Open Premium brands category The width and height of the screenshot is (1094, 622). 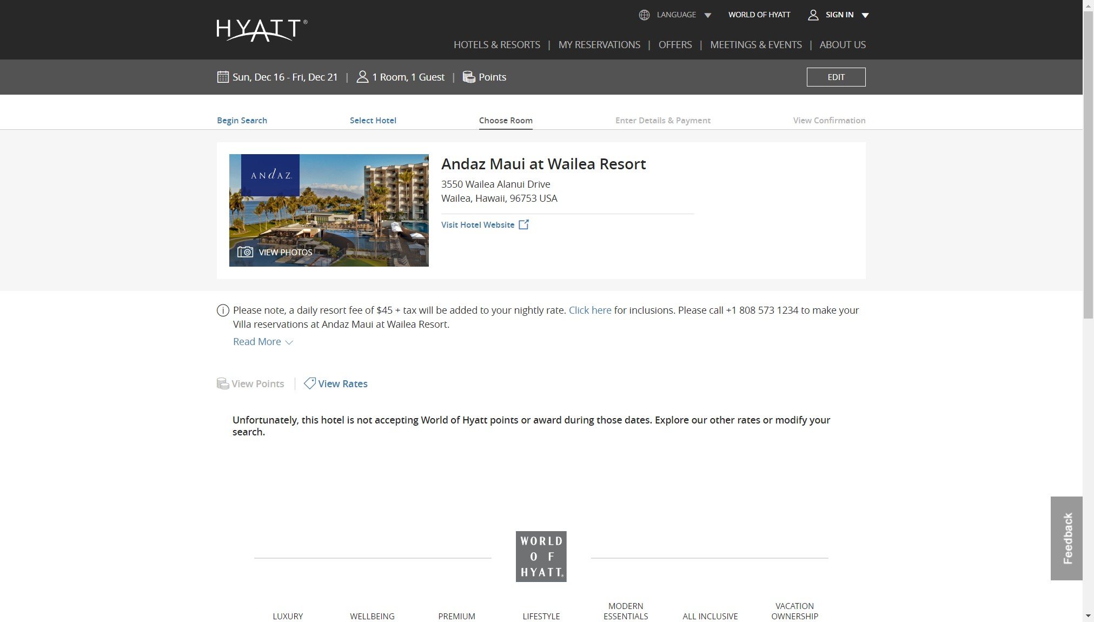pyautogui.click(x=456, y=616)
